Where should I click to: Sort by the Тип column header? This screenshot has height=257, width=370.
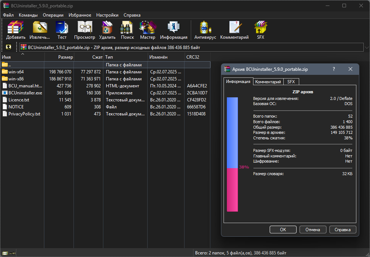point(125,57)
